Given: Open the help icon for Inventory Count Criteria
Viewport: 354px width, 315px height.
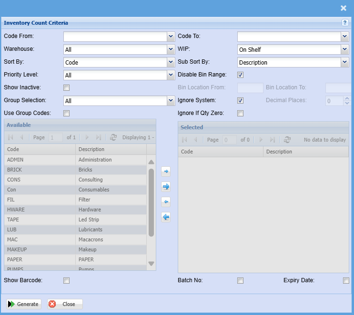Looking at the screenshot, I should (345, 23).
